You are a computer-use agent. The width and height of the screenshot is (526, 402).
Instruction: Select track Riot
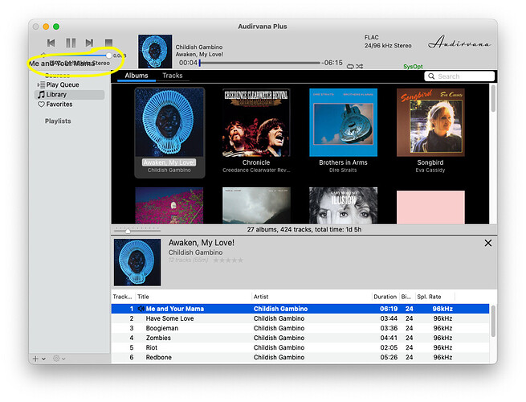click(x=300, y=348)
